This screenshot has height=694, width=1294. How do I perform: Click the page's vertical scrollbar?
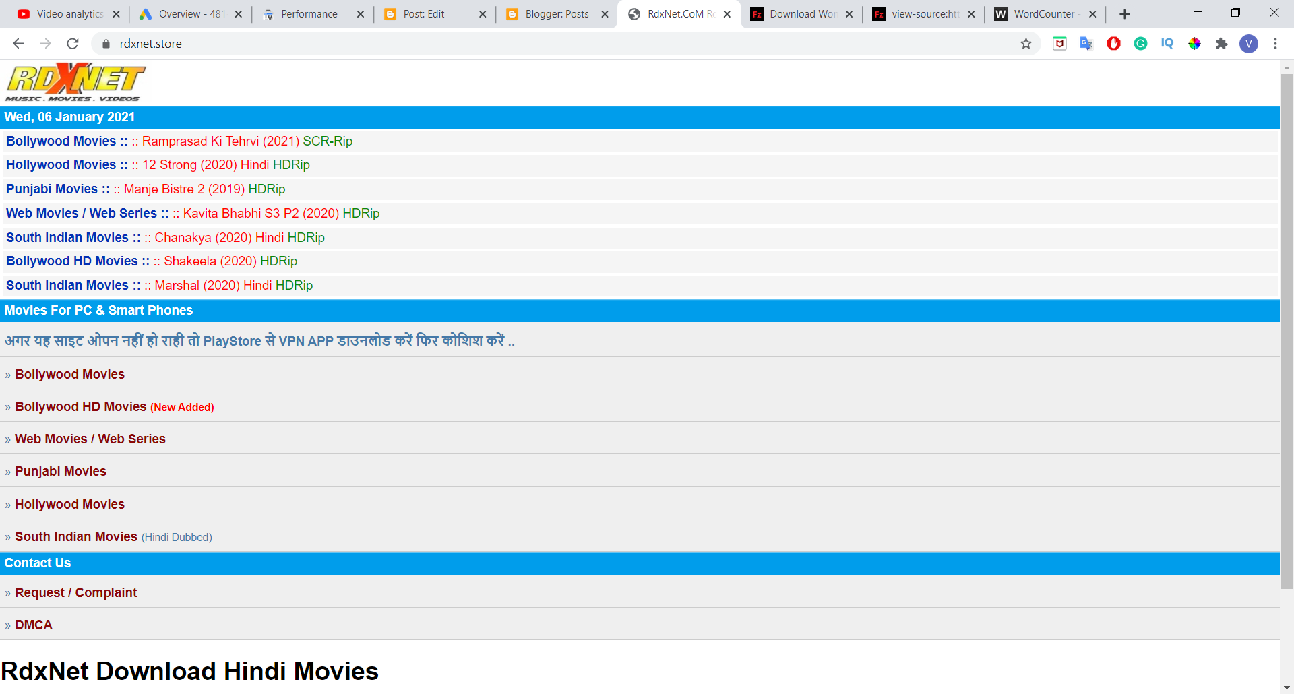click(1287, 331)
